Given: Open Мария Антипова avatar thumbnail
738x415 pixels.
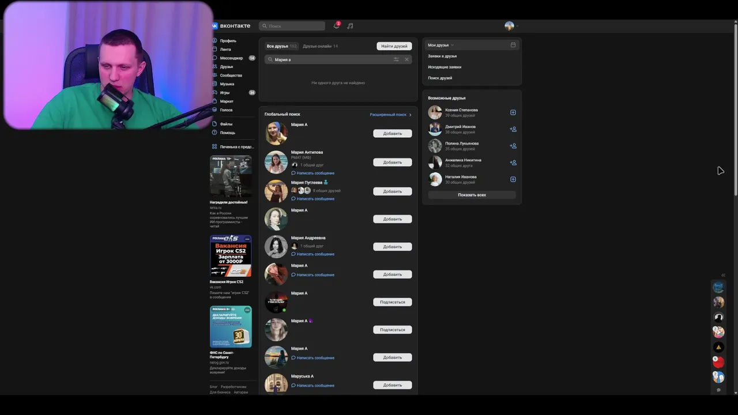Looking at the screenshot, I should (x=276, y=163).
